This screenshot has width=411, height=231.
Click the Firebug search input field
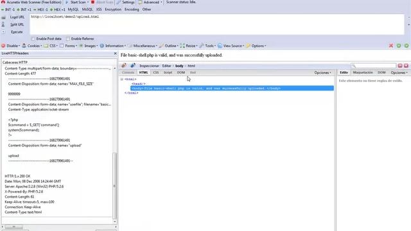(374, 65)
